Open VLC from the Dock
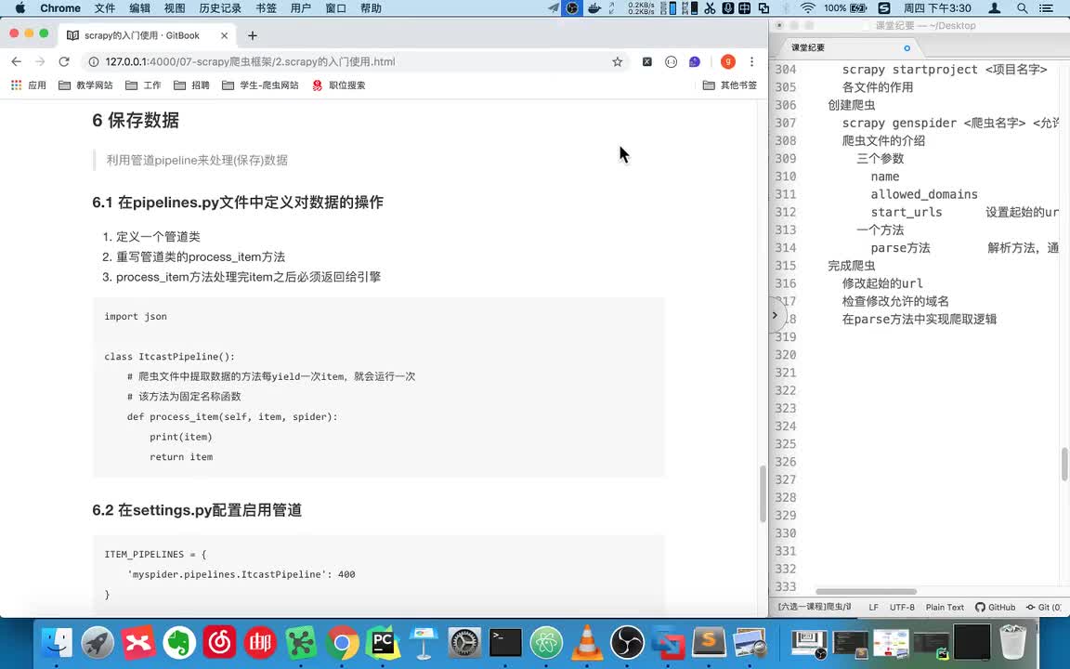 point(587,642)
